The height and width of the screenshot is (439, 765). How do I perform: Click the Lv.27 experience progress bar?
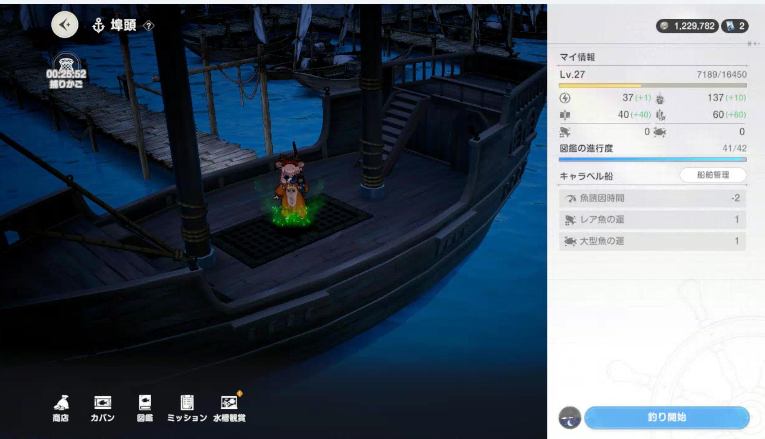pos(652,86)
